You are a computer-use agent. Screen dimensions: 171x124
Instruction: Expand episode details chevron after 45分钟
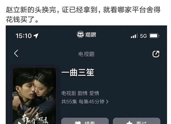click(x=107, y=102)
